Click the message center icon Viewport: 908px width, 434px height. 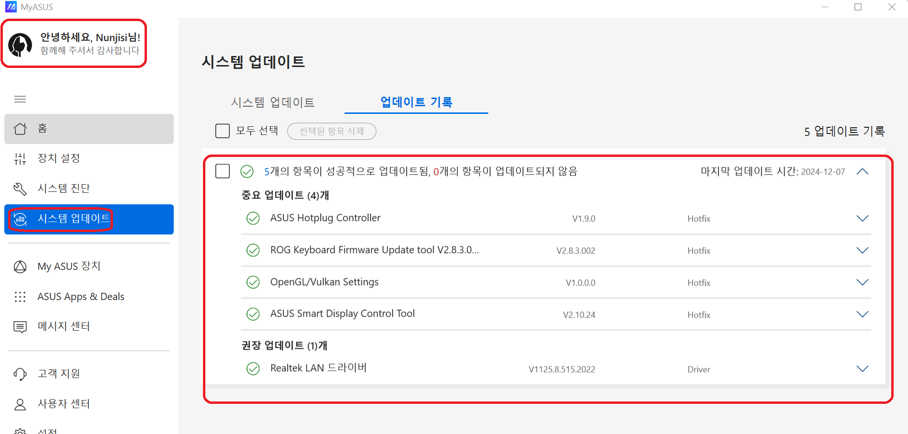20,327
